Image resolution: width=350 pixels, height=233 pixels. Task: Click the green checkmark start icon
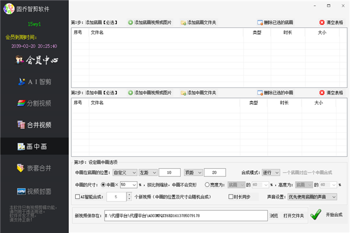coord(316,214)
